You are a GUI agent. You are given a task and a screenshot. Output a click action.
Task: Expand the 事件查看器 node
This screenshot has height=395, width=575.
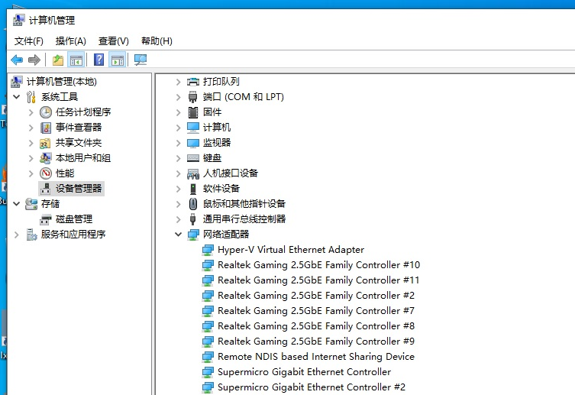pos(31,128)
